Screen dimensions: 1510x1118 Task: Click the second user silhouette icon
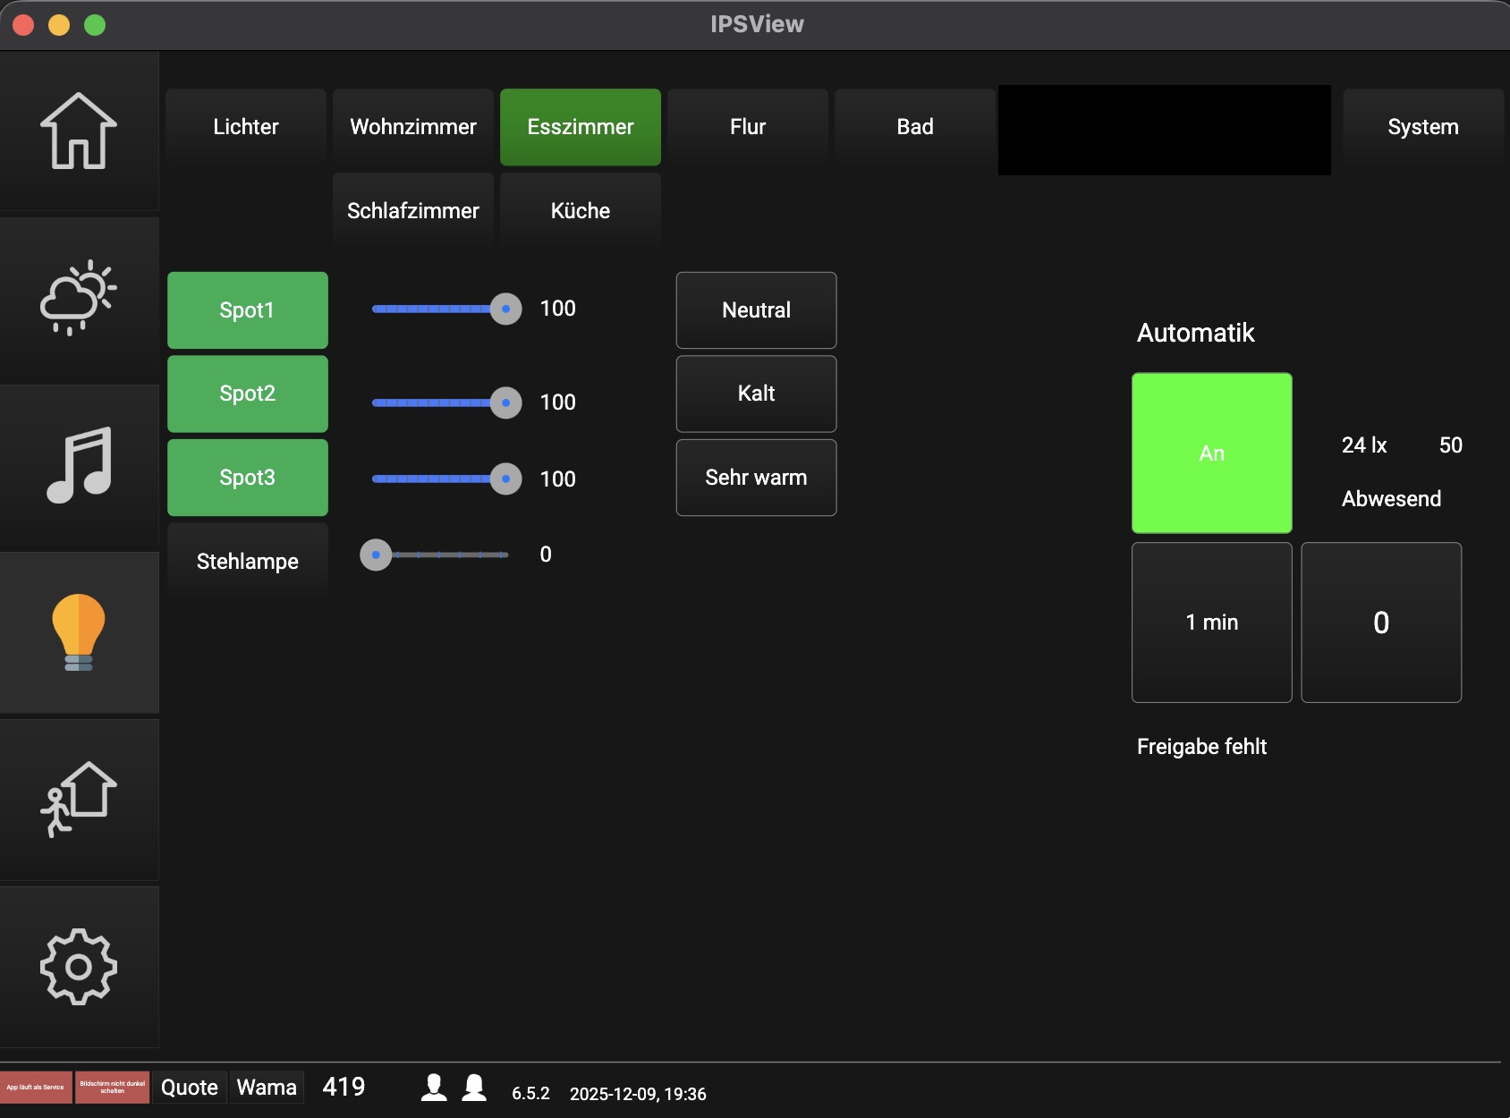point(474,1088)
